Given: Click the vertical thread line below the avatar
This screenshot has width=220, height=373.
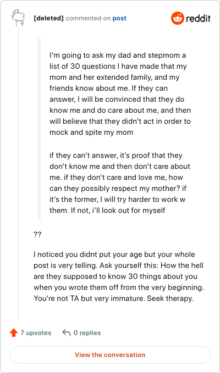Looking at the screenshot, I should click(x=18, y=173).
